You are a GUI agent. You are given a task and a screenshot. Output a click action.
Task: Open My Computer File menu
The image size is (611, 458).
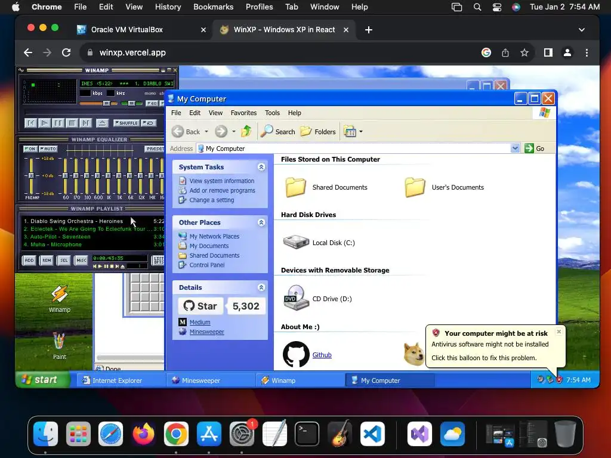tap(176, 113)
